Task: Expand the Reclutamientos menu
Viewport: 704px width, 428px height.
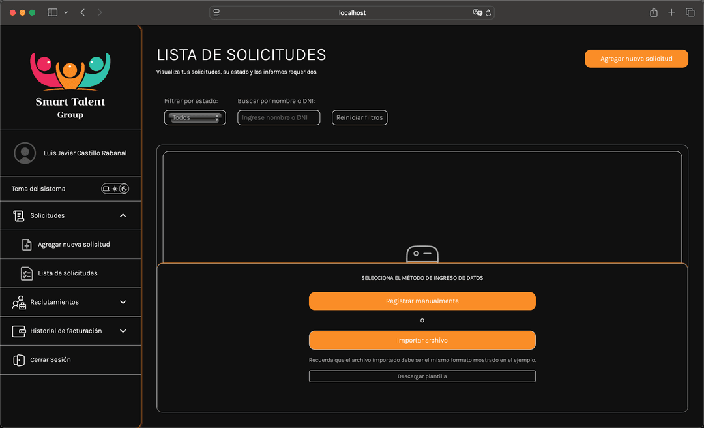Action: tap(123, 302)
